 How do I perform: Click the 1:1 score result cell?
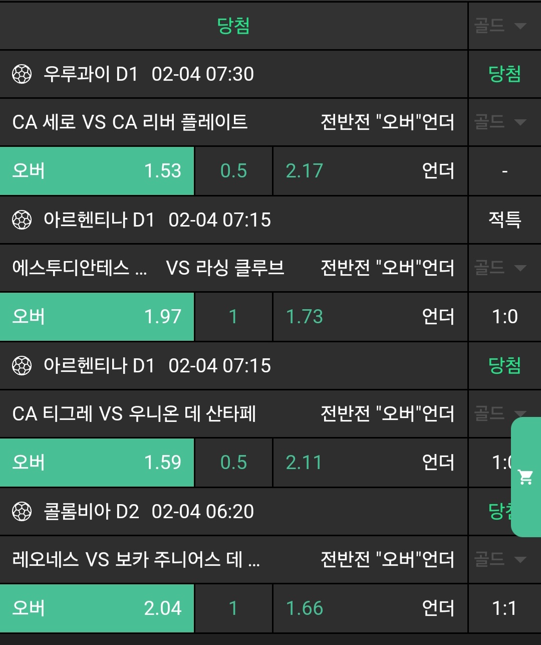[x=504, y=608]
